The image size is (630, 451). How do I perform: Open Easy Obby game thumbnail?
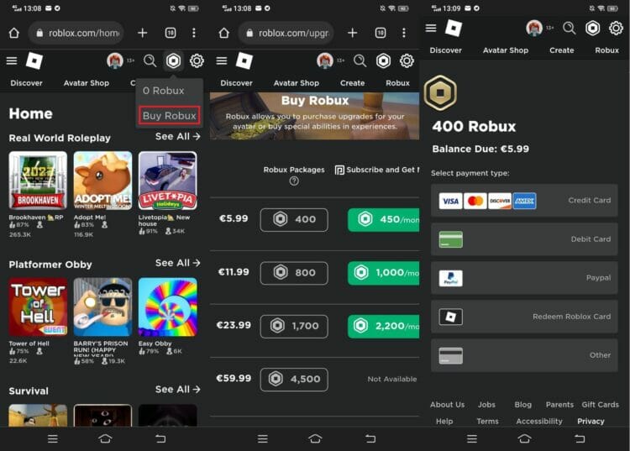tap(167, 307)
